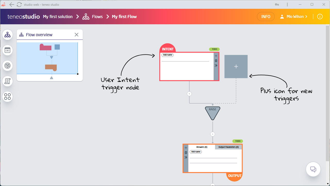
Task: Click the large plus box for new trigger
Action: [x=236, y=66]
